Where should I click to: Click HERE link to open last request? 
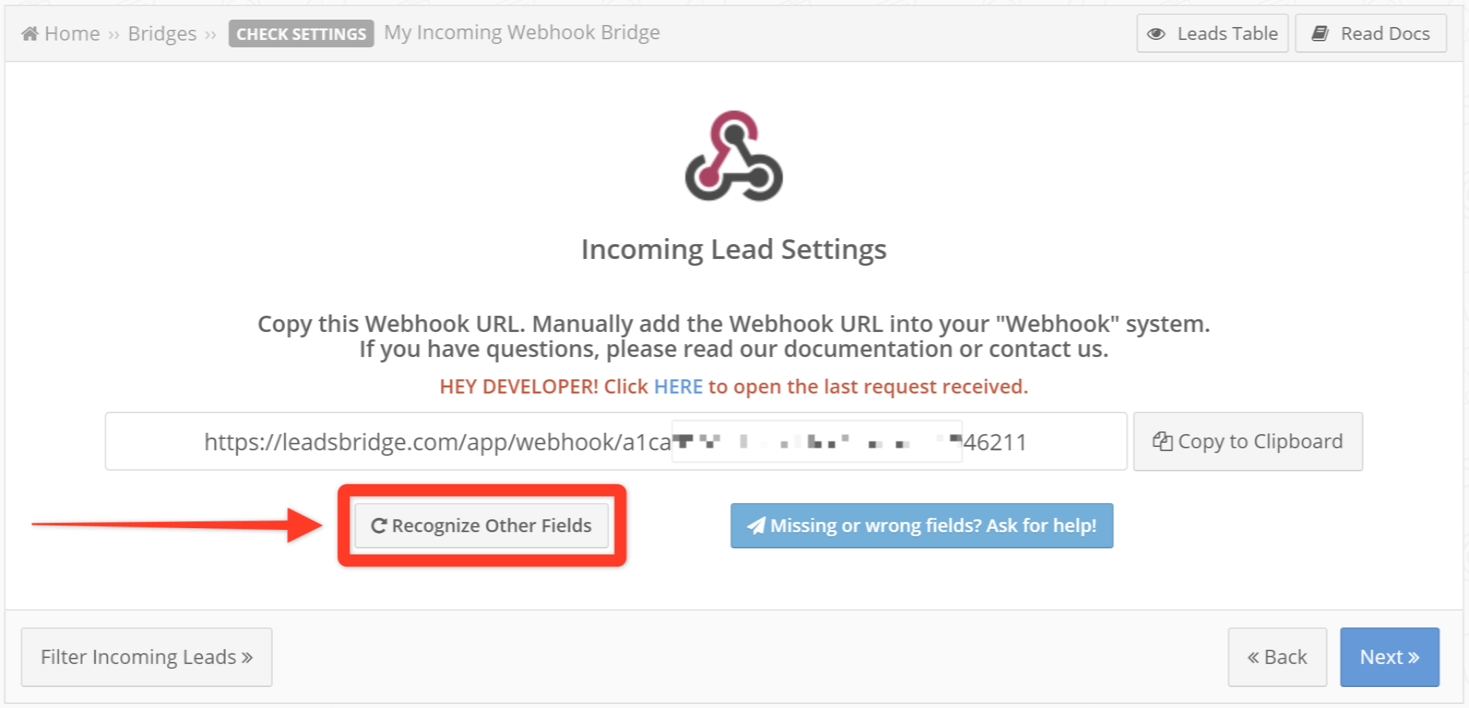pos(678,386)
